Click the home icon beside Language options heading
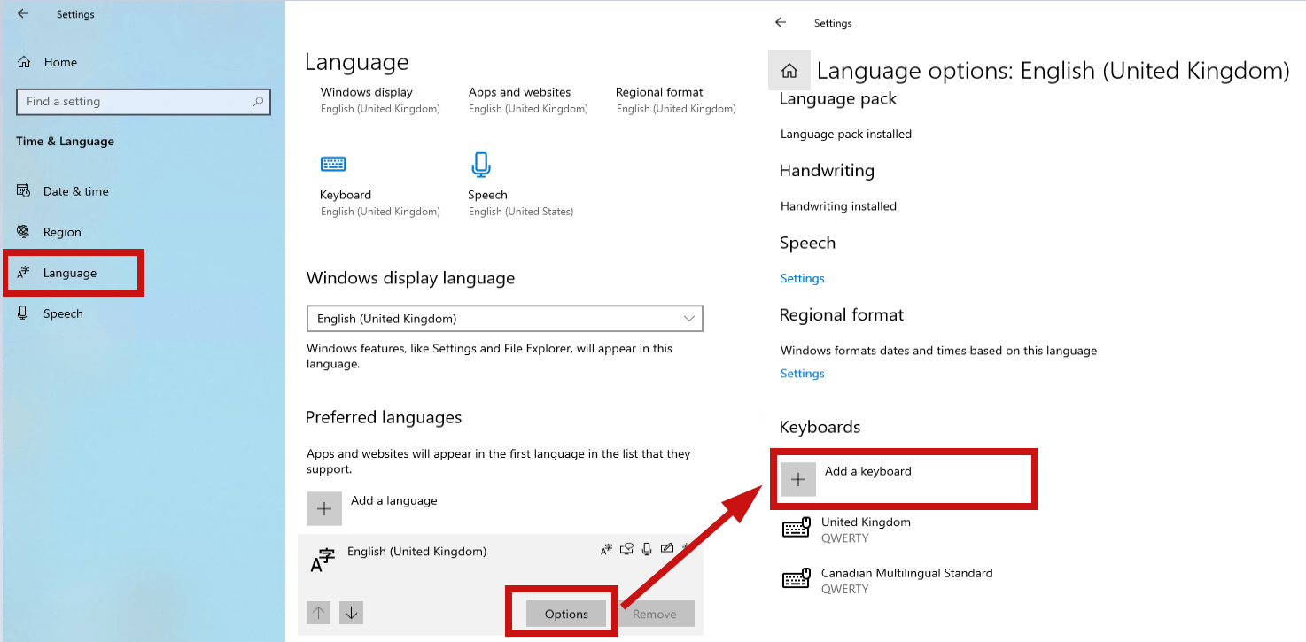 [x=789, y=70]
